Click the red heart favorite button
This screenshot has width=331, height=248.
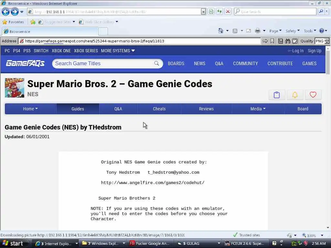point(313,95)
